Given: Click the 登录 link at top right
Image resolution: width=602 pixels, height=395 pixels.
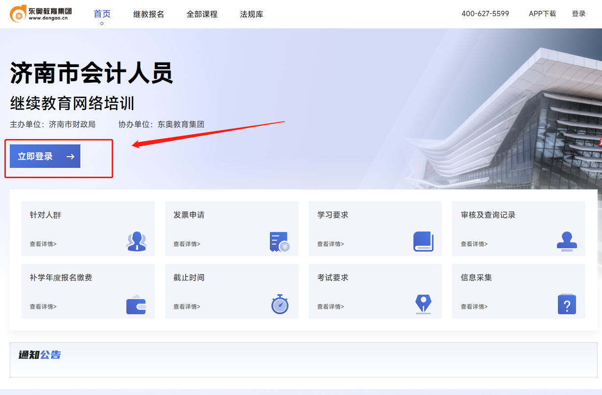Looking at the screenshot, I should (578, 14).
